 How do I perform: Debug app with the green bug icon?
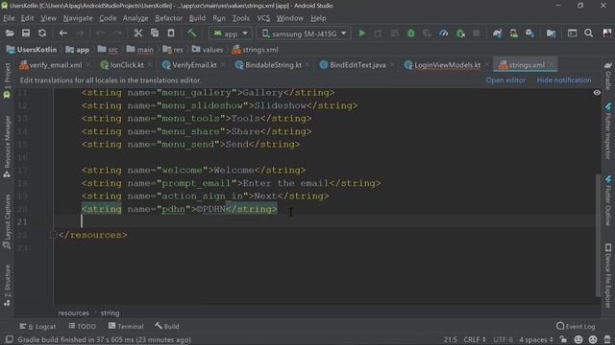coord(410,34)
